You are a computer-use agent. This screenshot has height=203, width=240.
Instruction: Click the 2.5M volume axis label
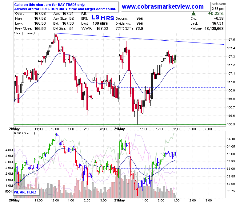[9, 168]
